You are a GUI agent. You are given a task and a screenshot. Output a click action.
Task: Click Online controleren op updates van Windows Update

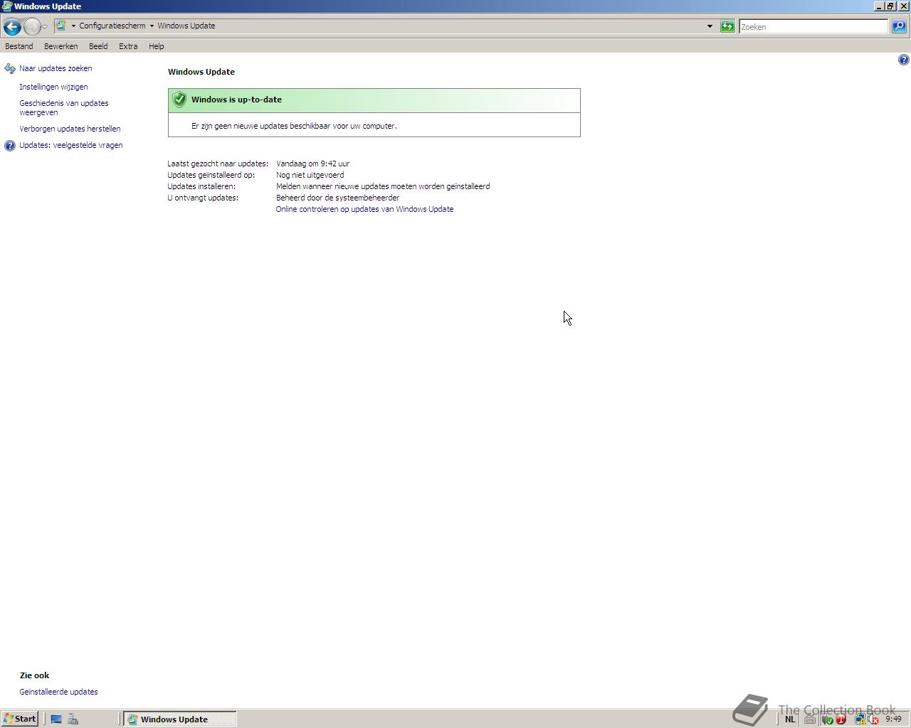pos(364,209)
